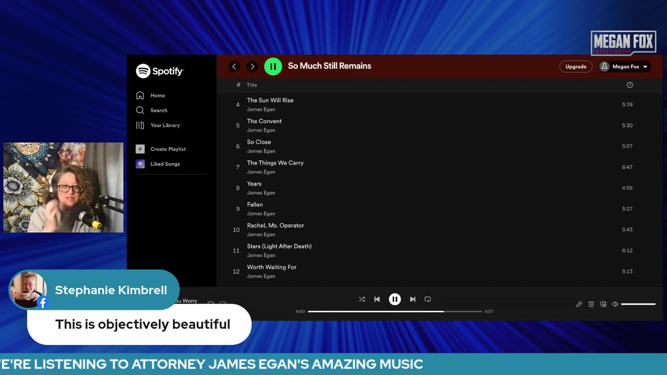Screen dimensions: 667x375
Task: Click Create Playlist
Action: point(168,149)
